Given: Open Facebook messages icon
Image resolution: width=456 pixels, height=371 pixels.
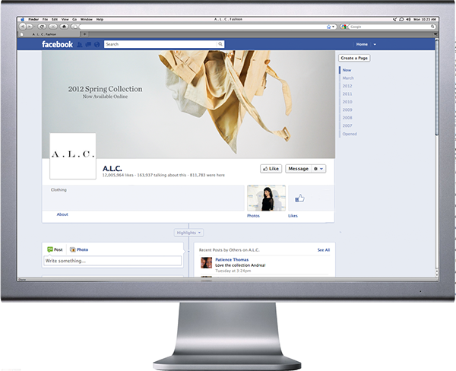Looking at the screenshot, I should pos(88,45).
